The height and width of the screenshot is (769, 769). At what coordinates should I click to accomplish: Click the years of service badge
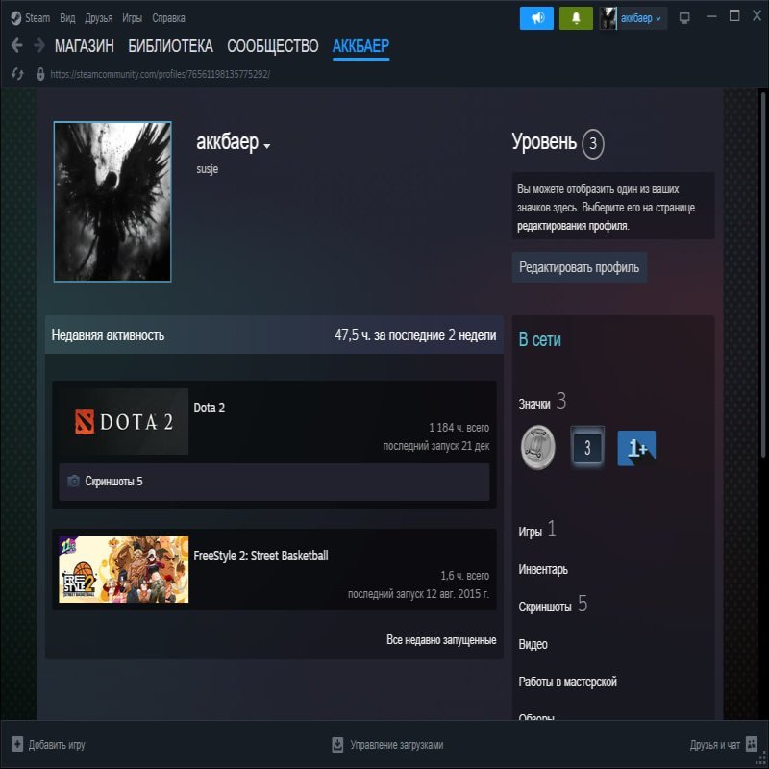point(586,448)
